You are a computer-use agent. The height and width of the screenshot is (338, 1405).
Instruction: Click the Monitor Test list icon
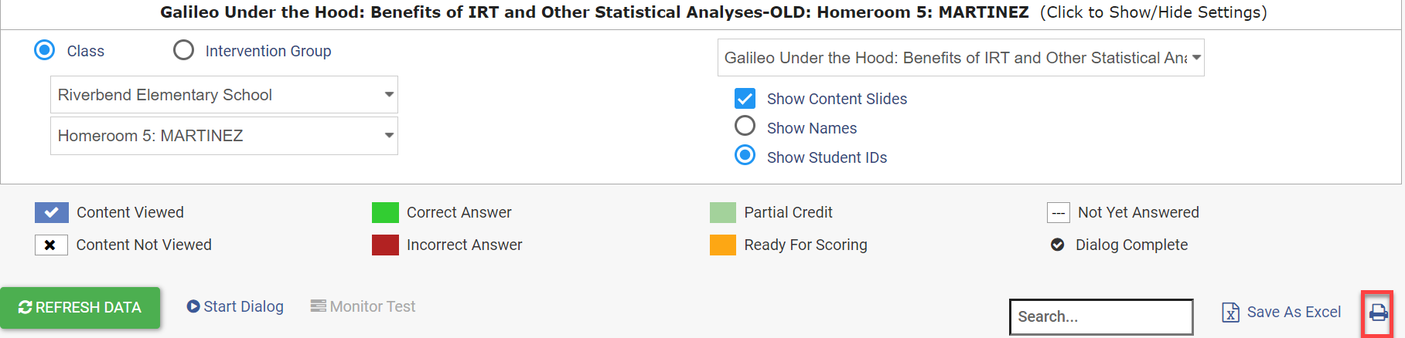(x=318, y=306)
